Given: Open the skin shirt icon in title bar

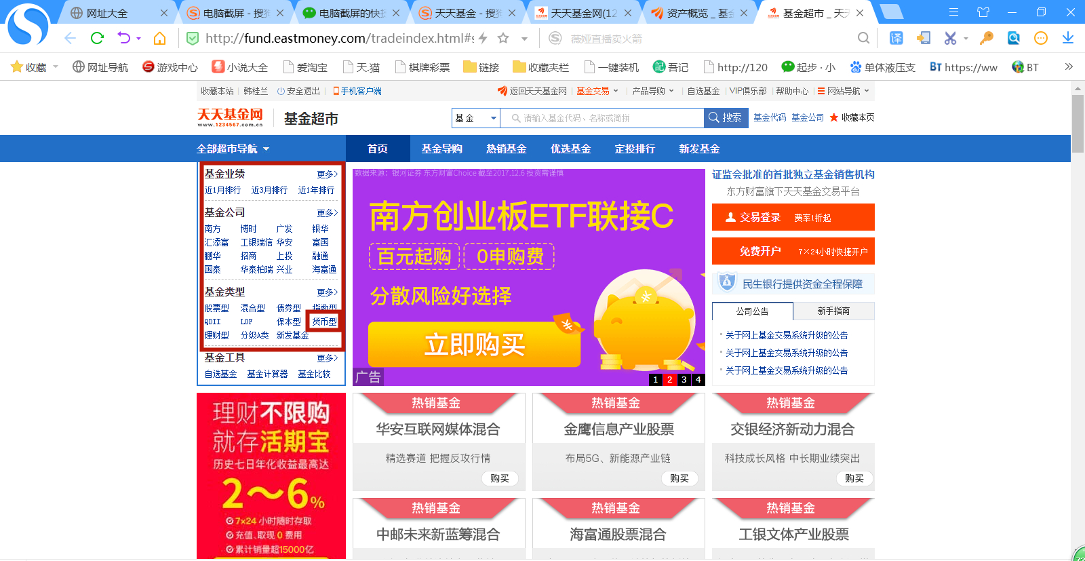Looking at the screenshot, I should tap(983, 12).
